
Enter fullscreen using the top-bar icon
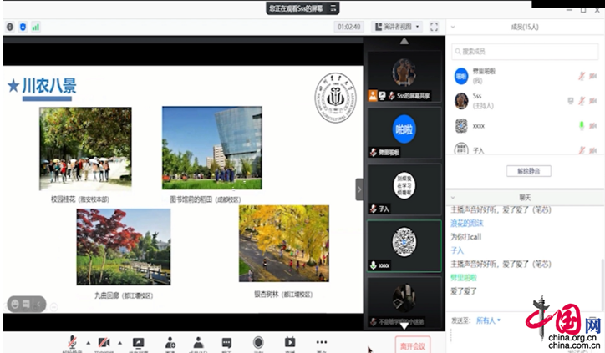434,27
